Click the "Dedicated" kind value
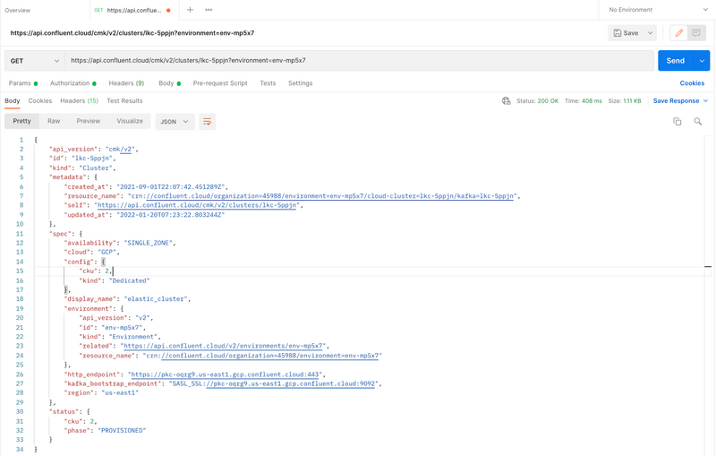Image resolution: width=716 pixels, height=456 pixels. click(x=129, y=280)
